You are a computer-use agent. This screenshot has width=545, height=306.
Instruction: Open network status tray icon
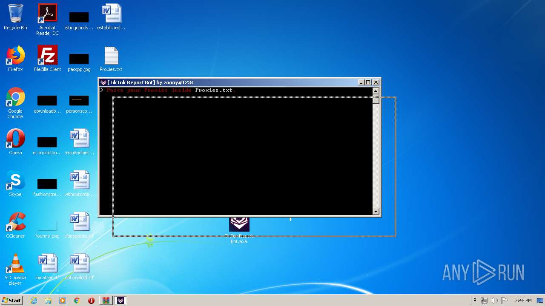pos(484,300)
